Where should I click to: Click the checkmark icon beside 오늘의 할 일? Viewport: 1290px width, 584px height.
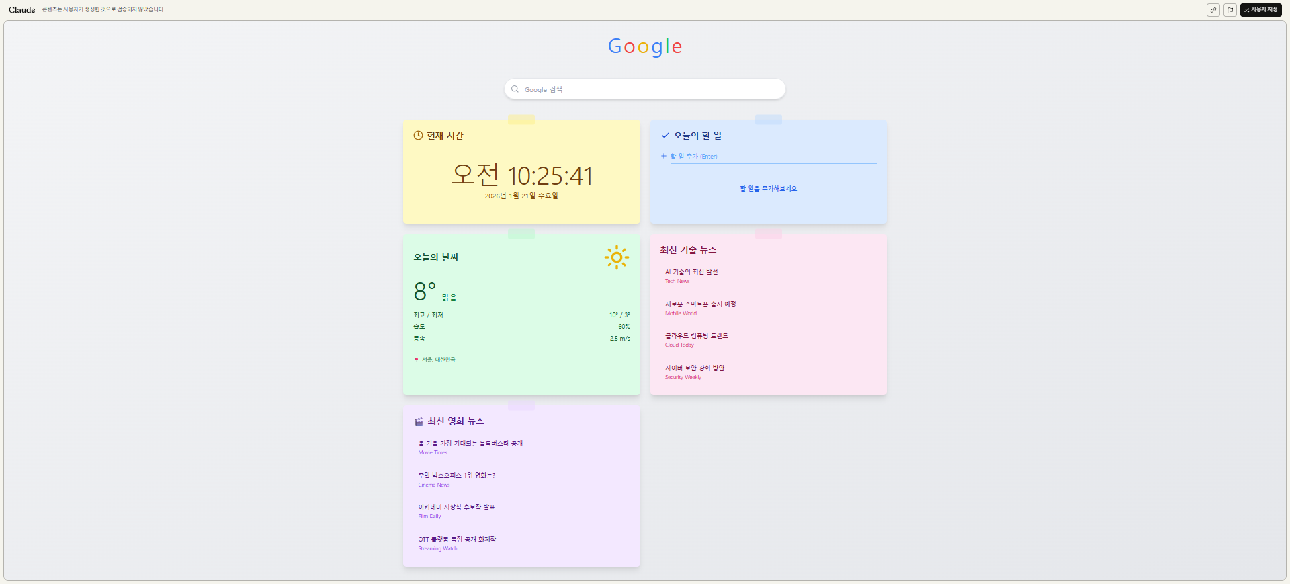(665, 136)
